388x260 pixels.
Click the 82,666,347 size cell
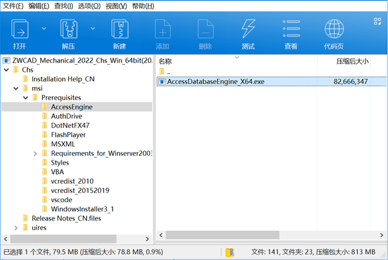point(350,81)
